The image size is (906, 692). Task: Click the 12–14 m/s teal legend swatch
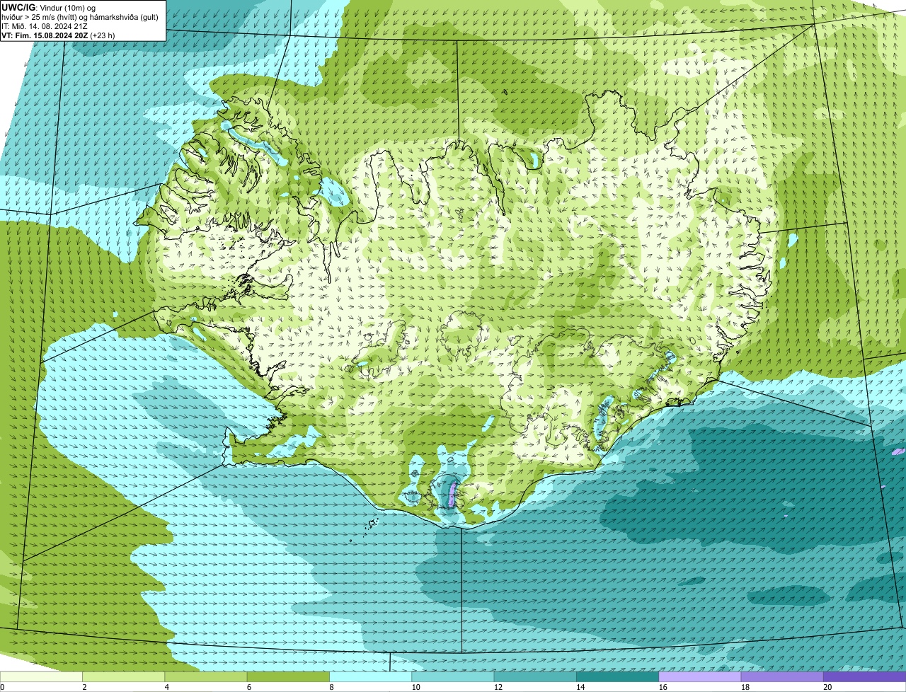(535, 676)
